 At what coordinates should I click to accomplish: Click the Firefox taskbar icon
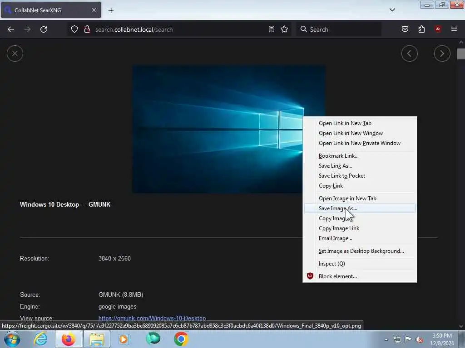click(69, 339)
